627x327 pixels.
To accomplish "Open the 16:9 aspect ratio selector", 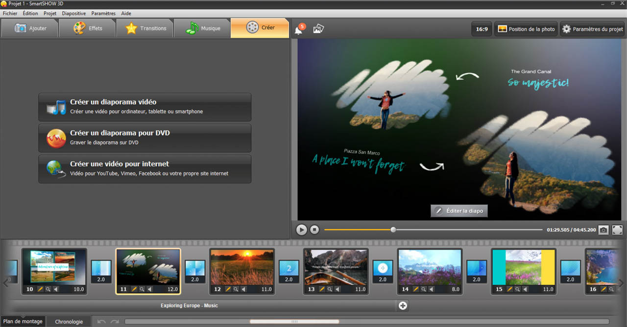I will [482, 29].
